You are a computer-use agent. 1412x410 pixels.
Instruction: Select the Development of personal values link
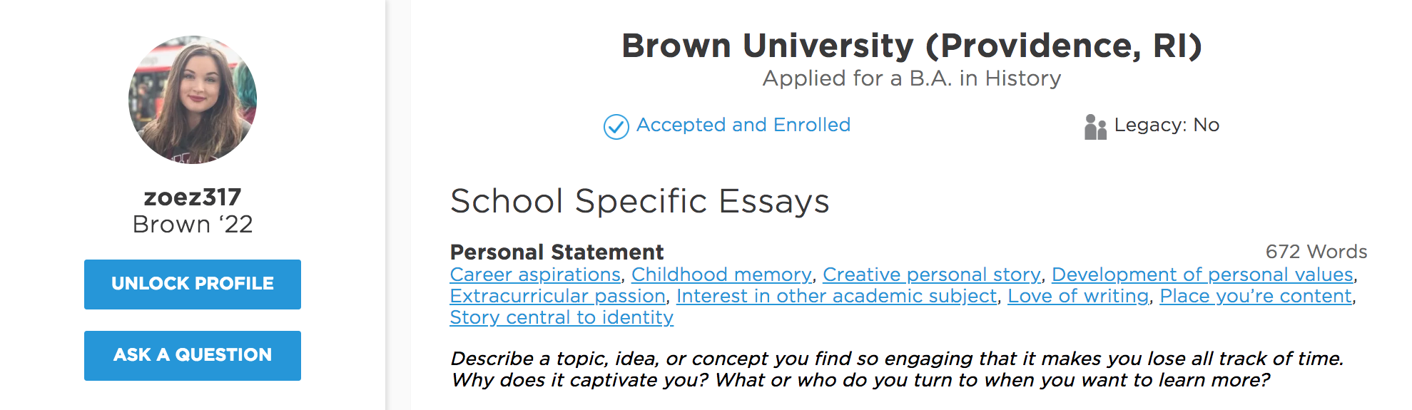(1202, 275)
